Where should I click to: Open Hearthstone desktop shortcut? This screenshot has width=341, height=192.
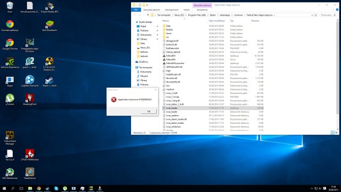click(x=30, y=173)
